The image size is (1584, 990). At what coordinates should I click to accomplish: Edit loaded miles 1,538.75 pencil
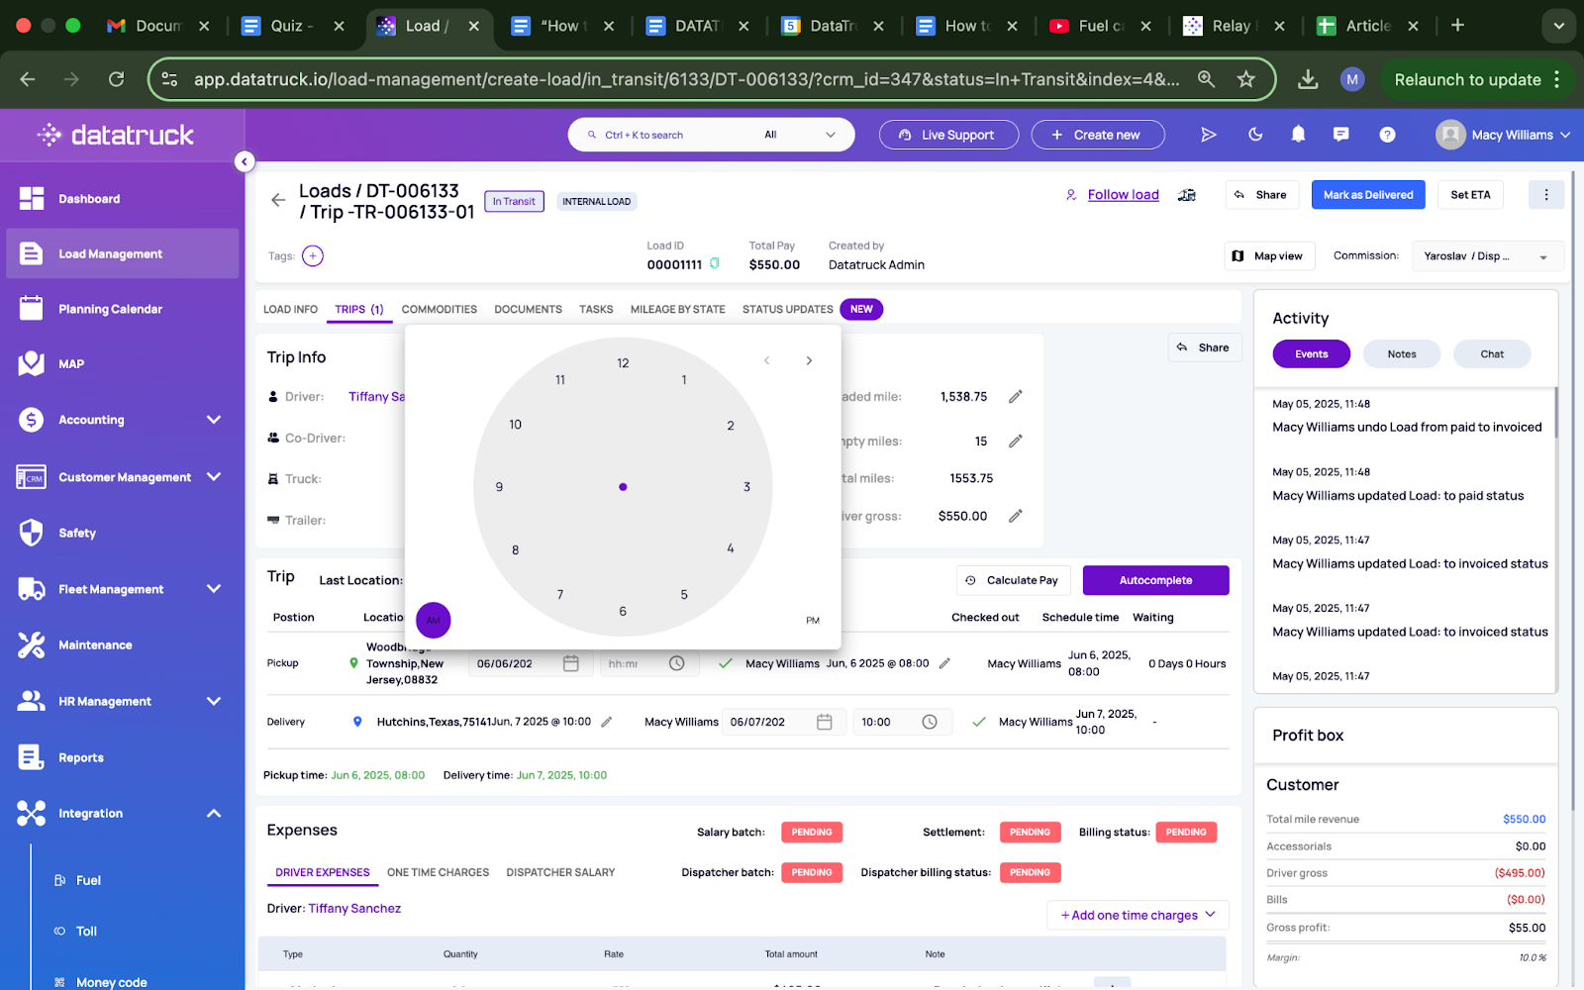[x=1016, y=397]
